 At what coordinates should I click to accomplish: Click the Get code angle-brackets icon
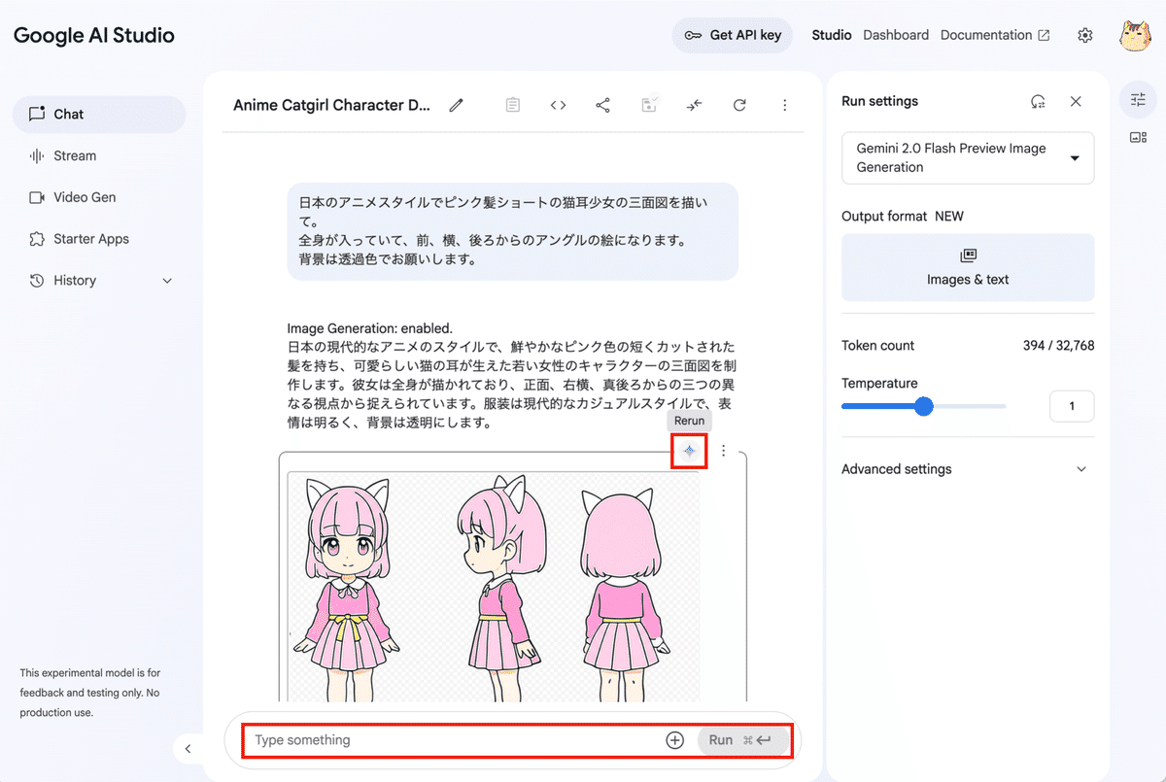coord(558,104)
